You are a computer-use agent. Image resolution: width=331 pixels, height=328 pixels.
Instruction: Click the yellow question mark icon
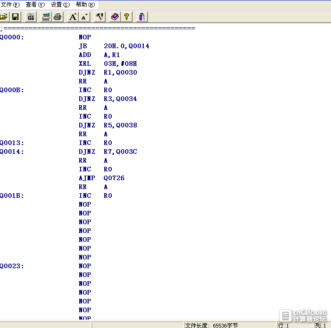127,17
